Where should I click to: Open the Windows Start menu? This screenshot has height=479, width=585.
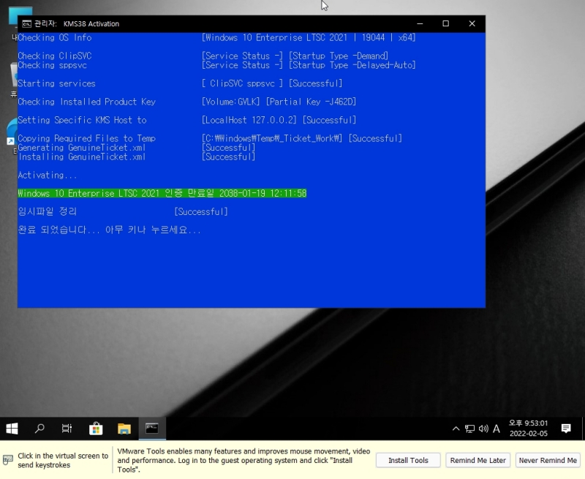(x=12, y=429)
